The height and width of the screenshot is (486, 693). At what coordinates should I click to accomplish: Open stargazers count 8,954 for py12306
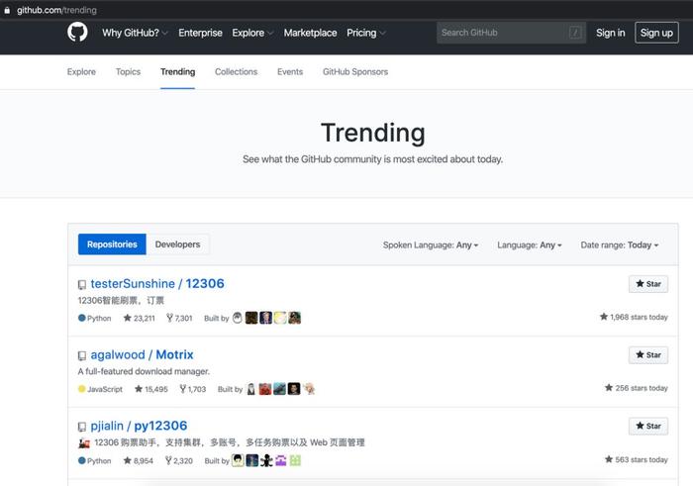pos(139,460)
